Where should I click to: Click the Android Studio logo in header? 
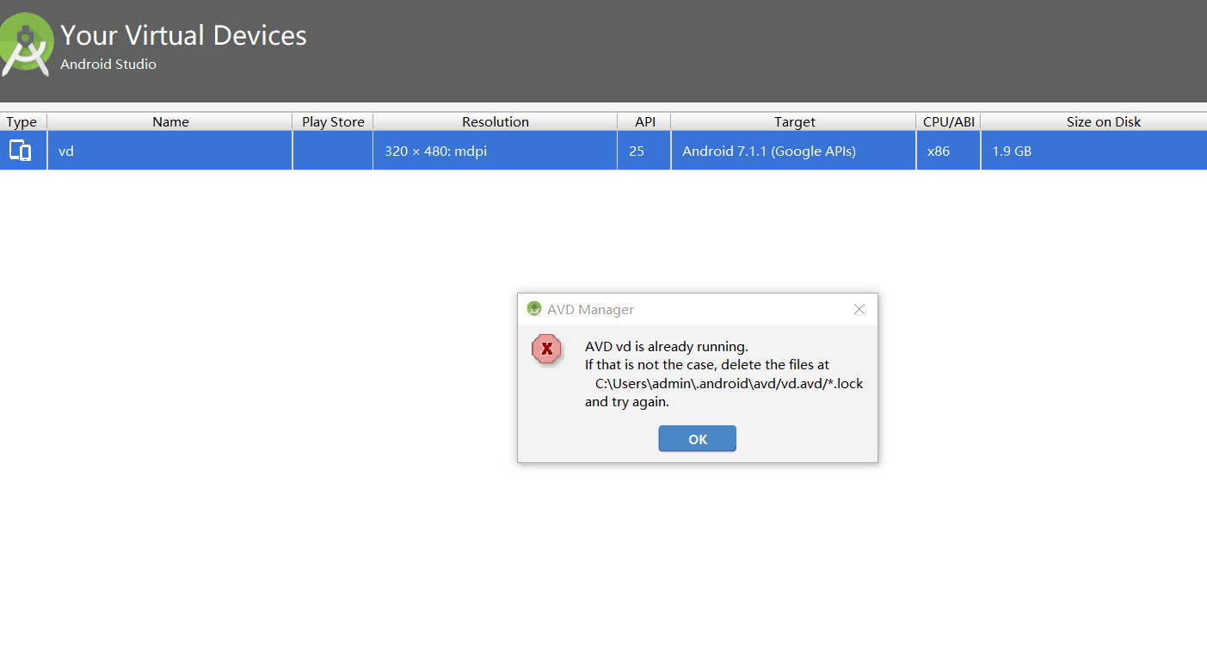click(x=26, y=45)
